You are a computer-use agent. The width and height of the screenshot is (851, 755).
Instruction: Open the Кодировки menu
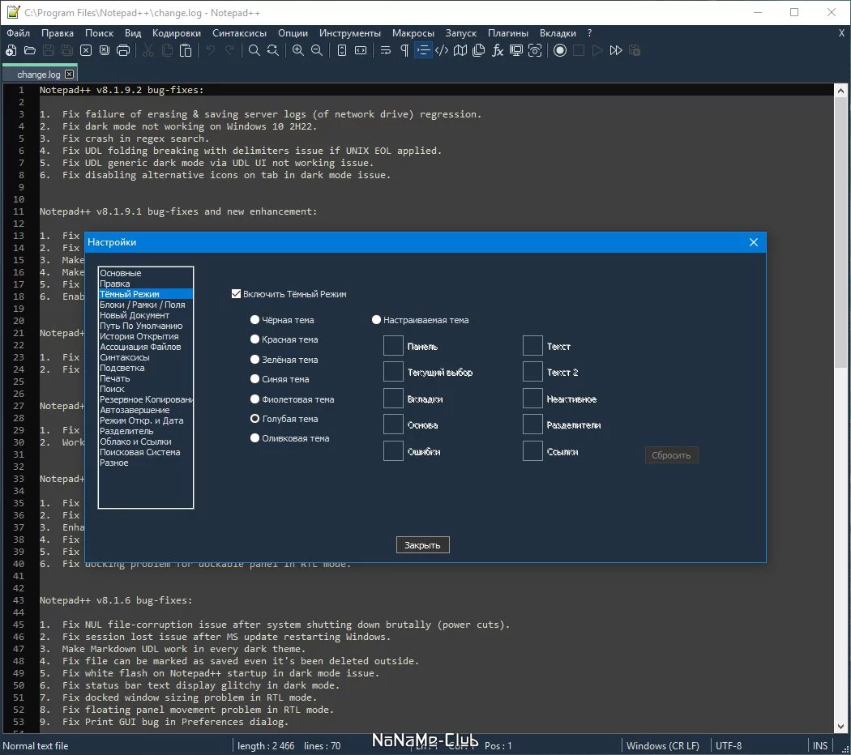[177, 33]
